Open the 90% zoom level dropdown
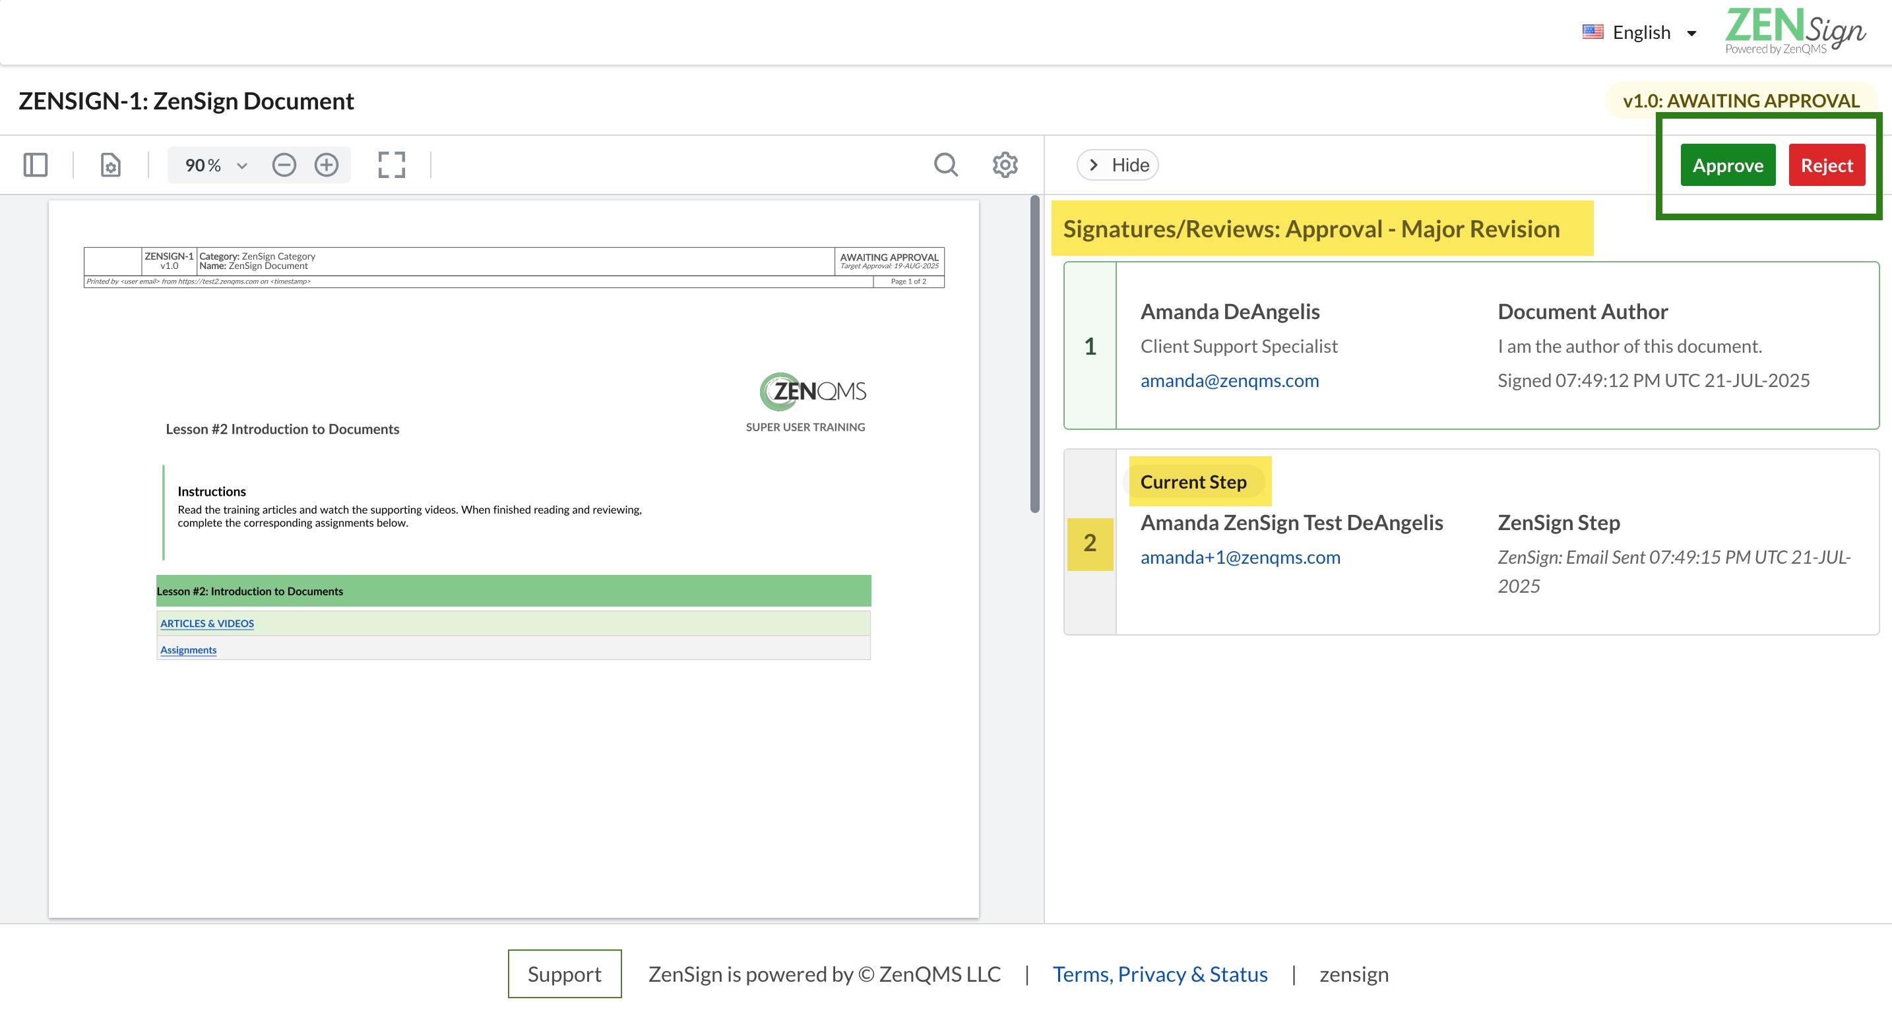Viewport: 1892px width, 1018px height. [216, 165]
